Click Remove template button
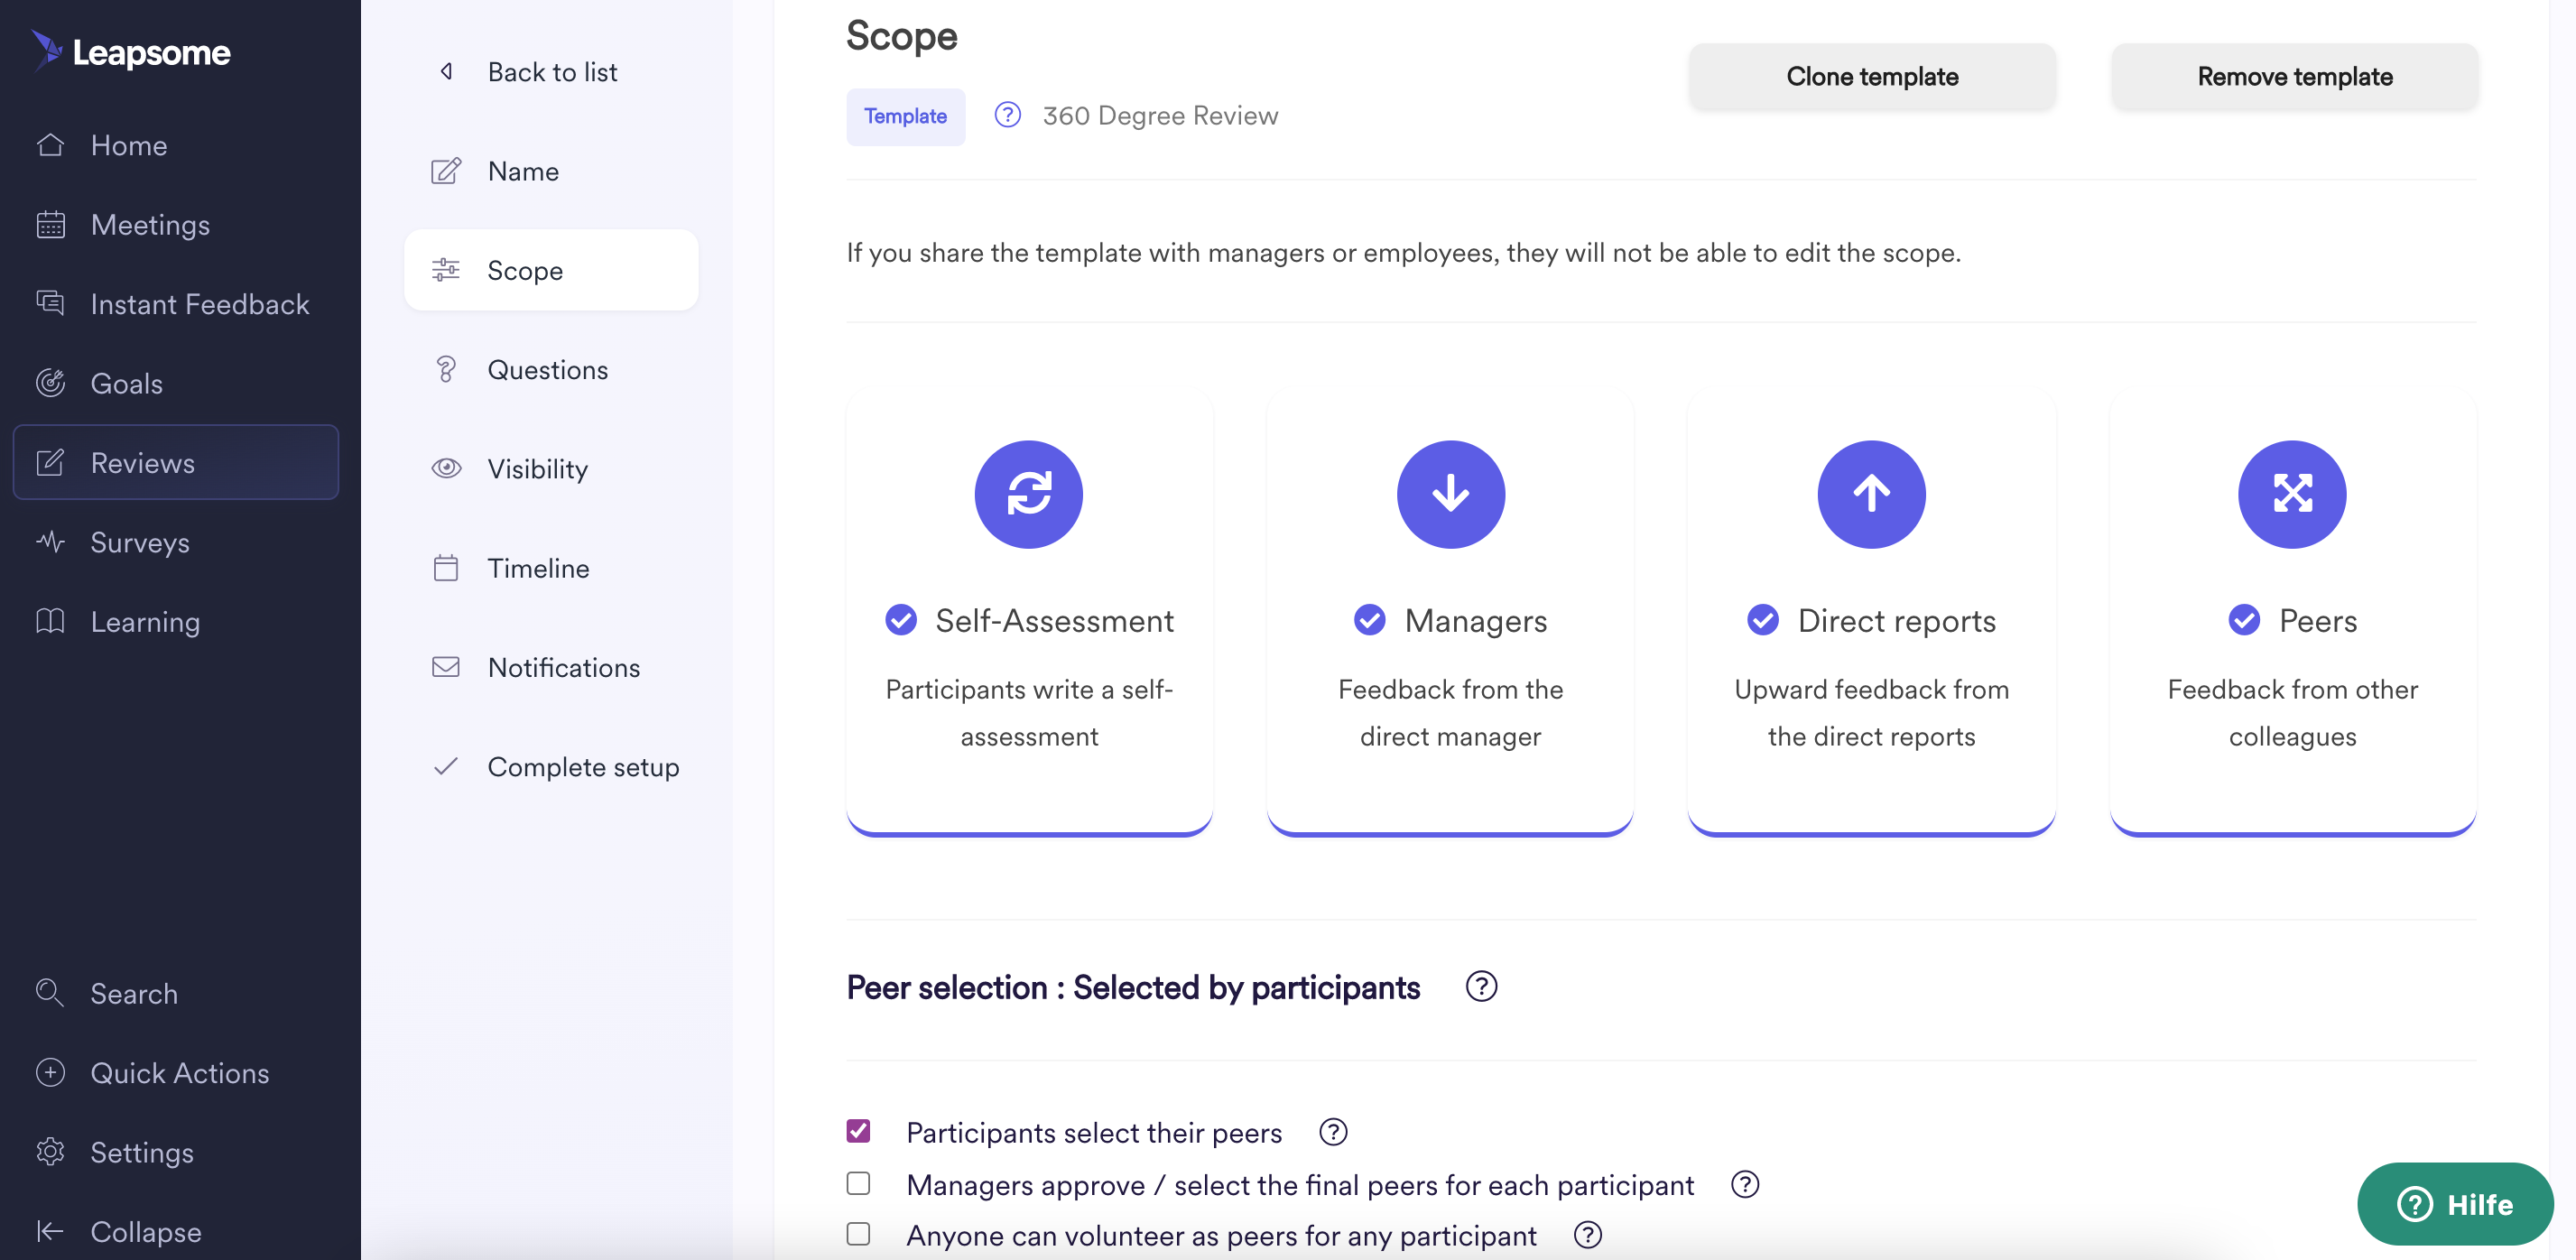This screenshot has height=1260, width=2576. point(2294,76)
